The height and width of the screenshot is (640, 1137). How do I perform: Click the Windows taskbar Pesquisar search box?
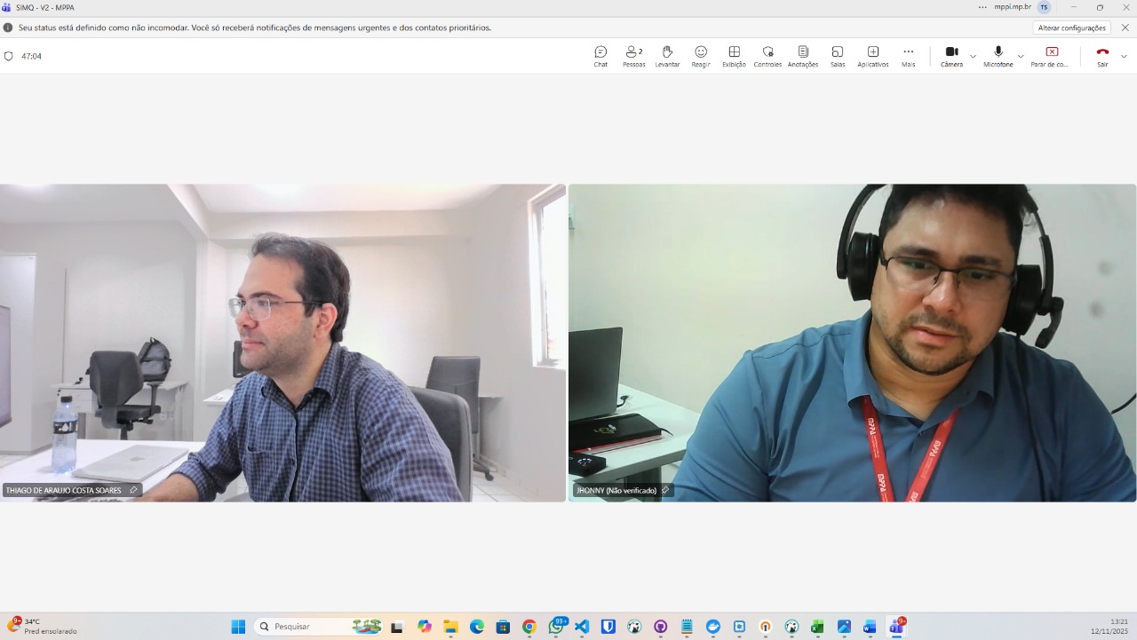click(306, 627)
